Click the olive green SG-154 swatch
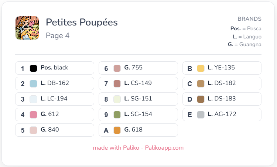This screenshot has height=167, width=277. pos(117,115)
